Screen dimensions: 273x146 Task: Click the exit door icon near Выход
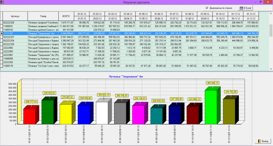(x=259, y=141)
